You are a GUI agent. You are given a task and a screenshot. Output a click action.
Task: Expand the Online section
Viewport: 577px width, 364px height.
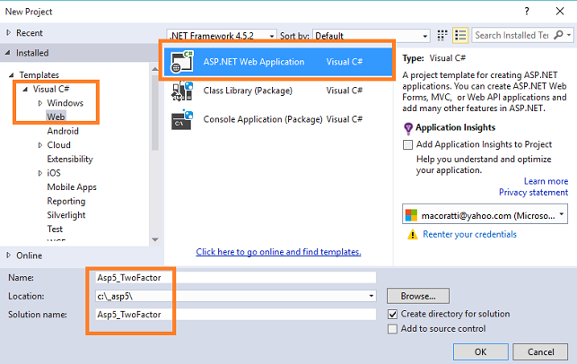pos(8,256)
